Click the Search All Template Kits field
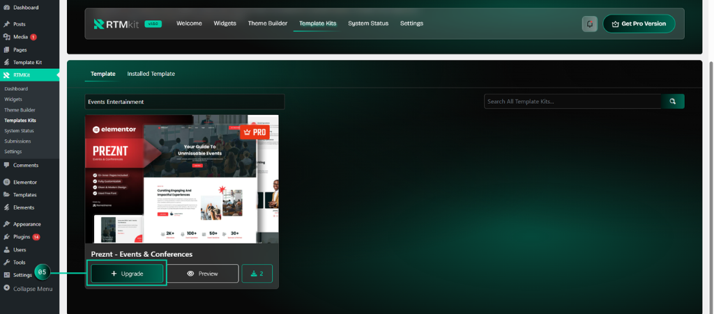The height and width of the screenshot is (314, 714). click(572, 102)
